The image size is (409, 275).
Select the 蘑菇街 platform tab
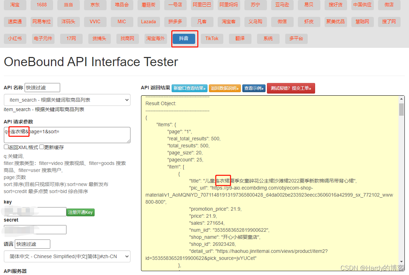click(148, 5)
